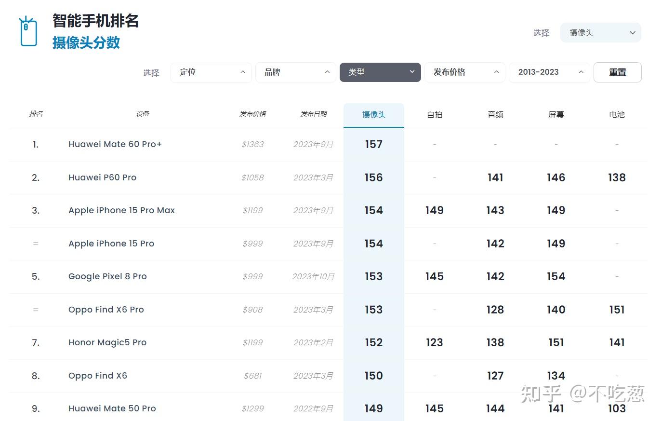Screen dimensions: 662x421
Task: Click camera score 149 for Huawei Mate 50 Pro
Action: [x=374, y=408]
